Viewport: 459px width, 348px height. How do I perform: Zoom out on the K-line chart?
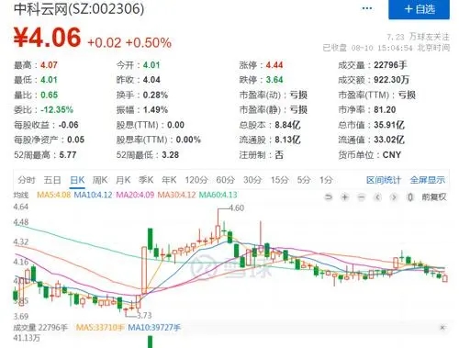[362, 197]
